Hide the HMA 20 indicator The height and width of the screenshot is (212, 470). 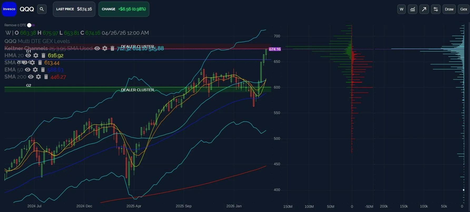point(28,55)
